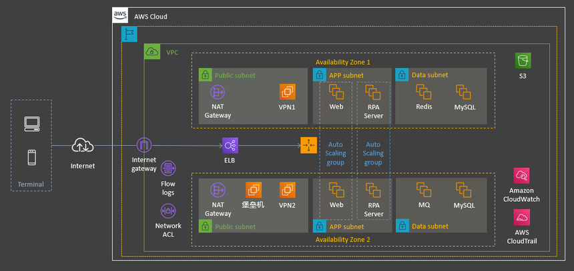
Task: Select the Redis label text
Action: point(424,107)
